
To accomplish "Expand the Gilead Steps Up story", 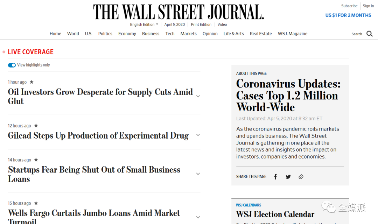I will click(198, 135).
